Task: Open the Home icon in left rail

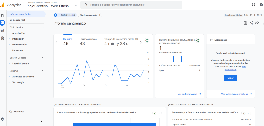Action: coord(2,15)
